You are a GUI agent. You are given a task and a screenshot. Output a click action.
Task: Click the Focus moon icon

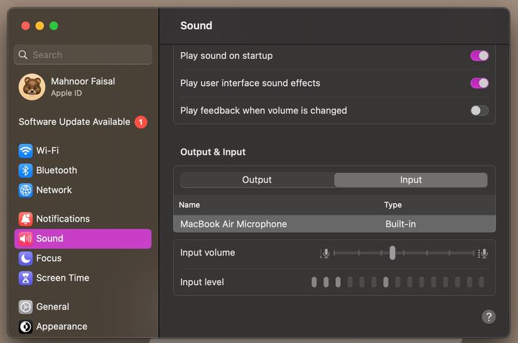[x=26, y=258]
